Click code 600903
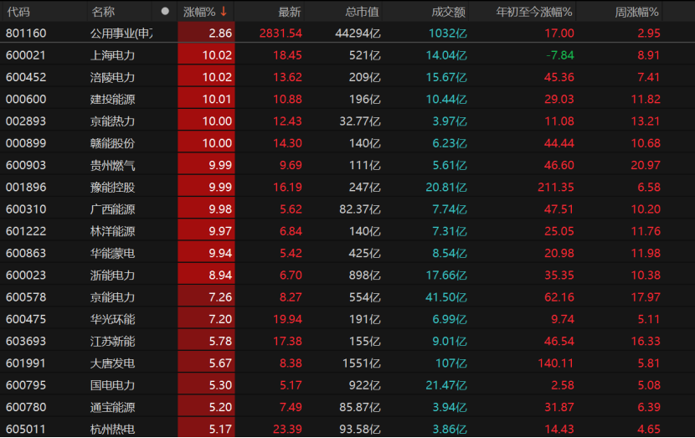Viewport: 695px width, 438px height. [26, 165]
